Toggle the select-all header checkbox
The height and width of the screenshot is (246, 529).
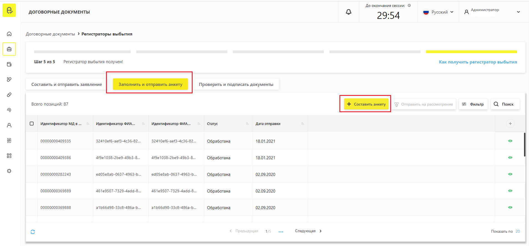point(32,124)
